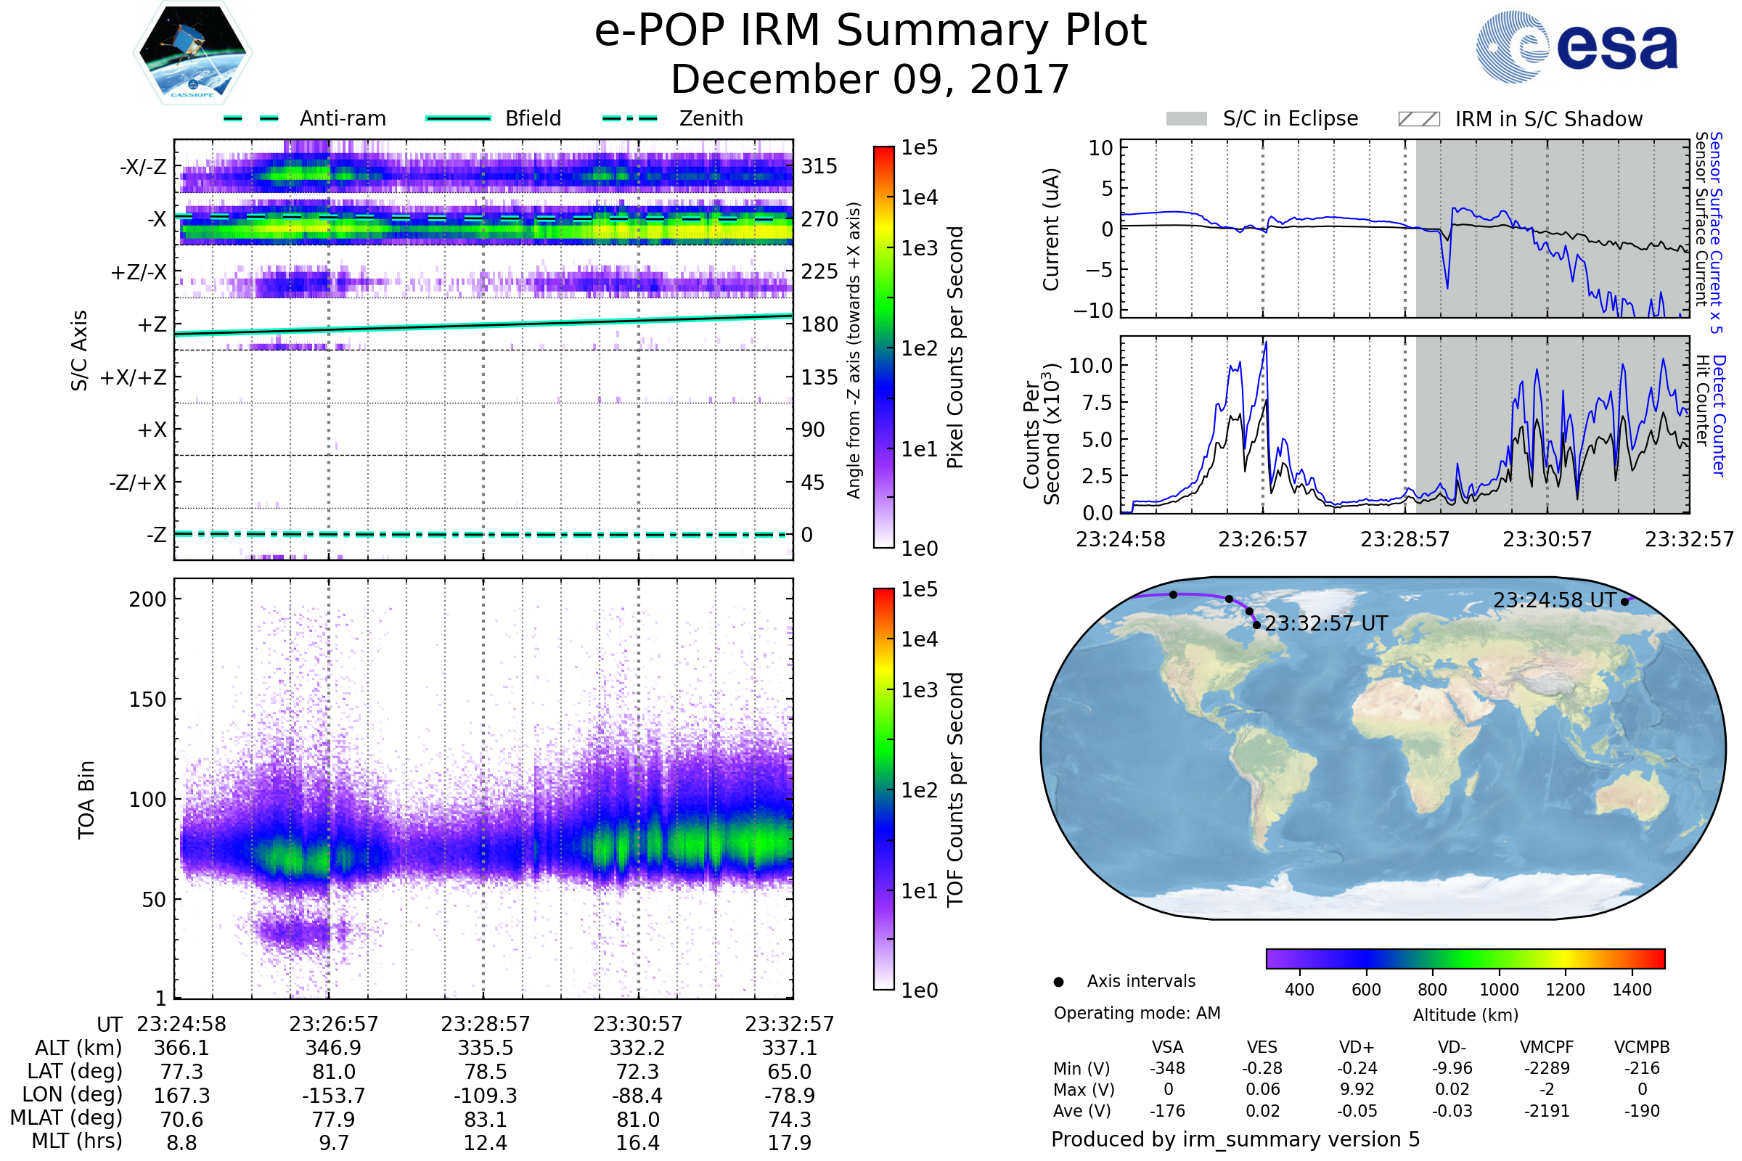This screenshot has height=1161, width=1742.
Task: Click the S/C in Eclipse gray legend patch
Action: pyautogui.click(x=1186, y=119)
